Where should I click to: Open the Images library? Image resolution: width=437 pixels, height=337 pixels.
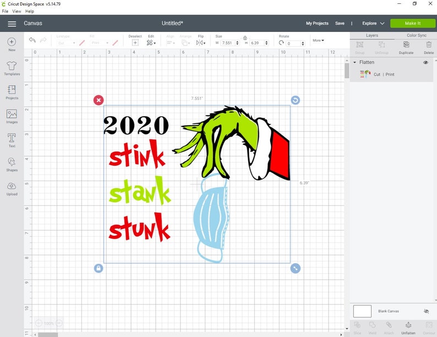pos(12,117)
